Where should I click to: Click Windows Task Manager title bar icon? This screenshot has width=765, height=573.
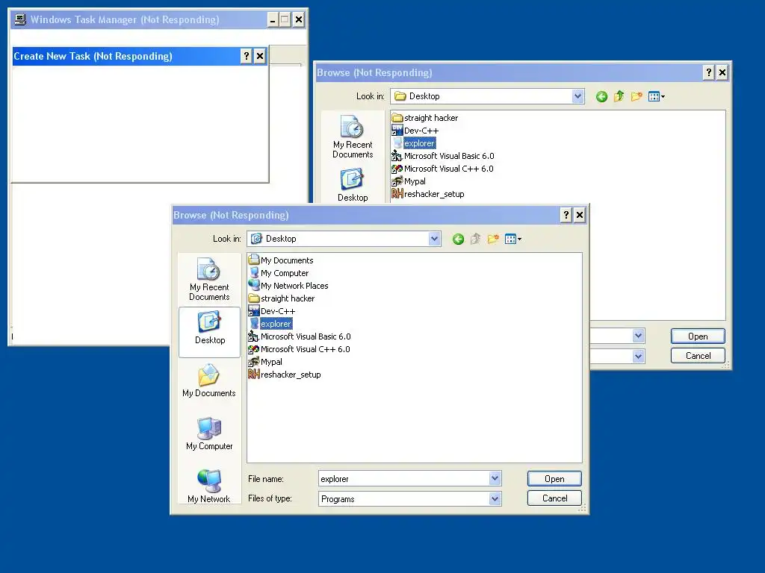(20, 19)
